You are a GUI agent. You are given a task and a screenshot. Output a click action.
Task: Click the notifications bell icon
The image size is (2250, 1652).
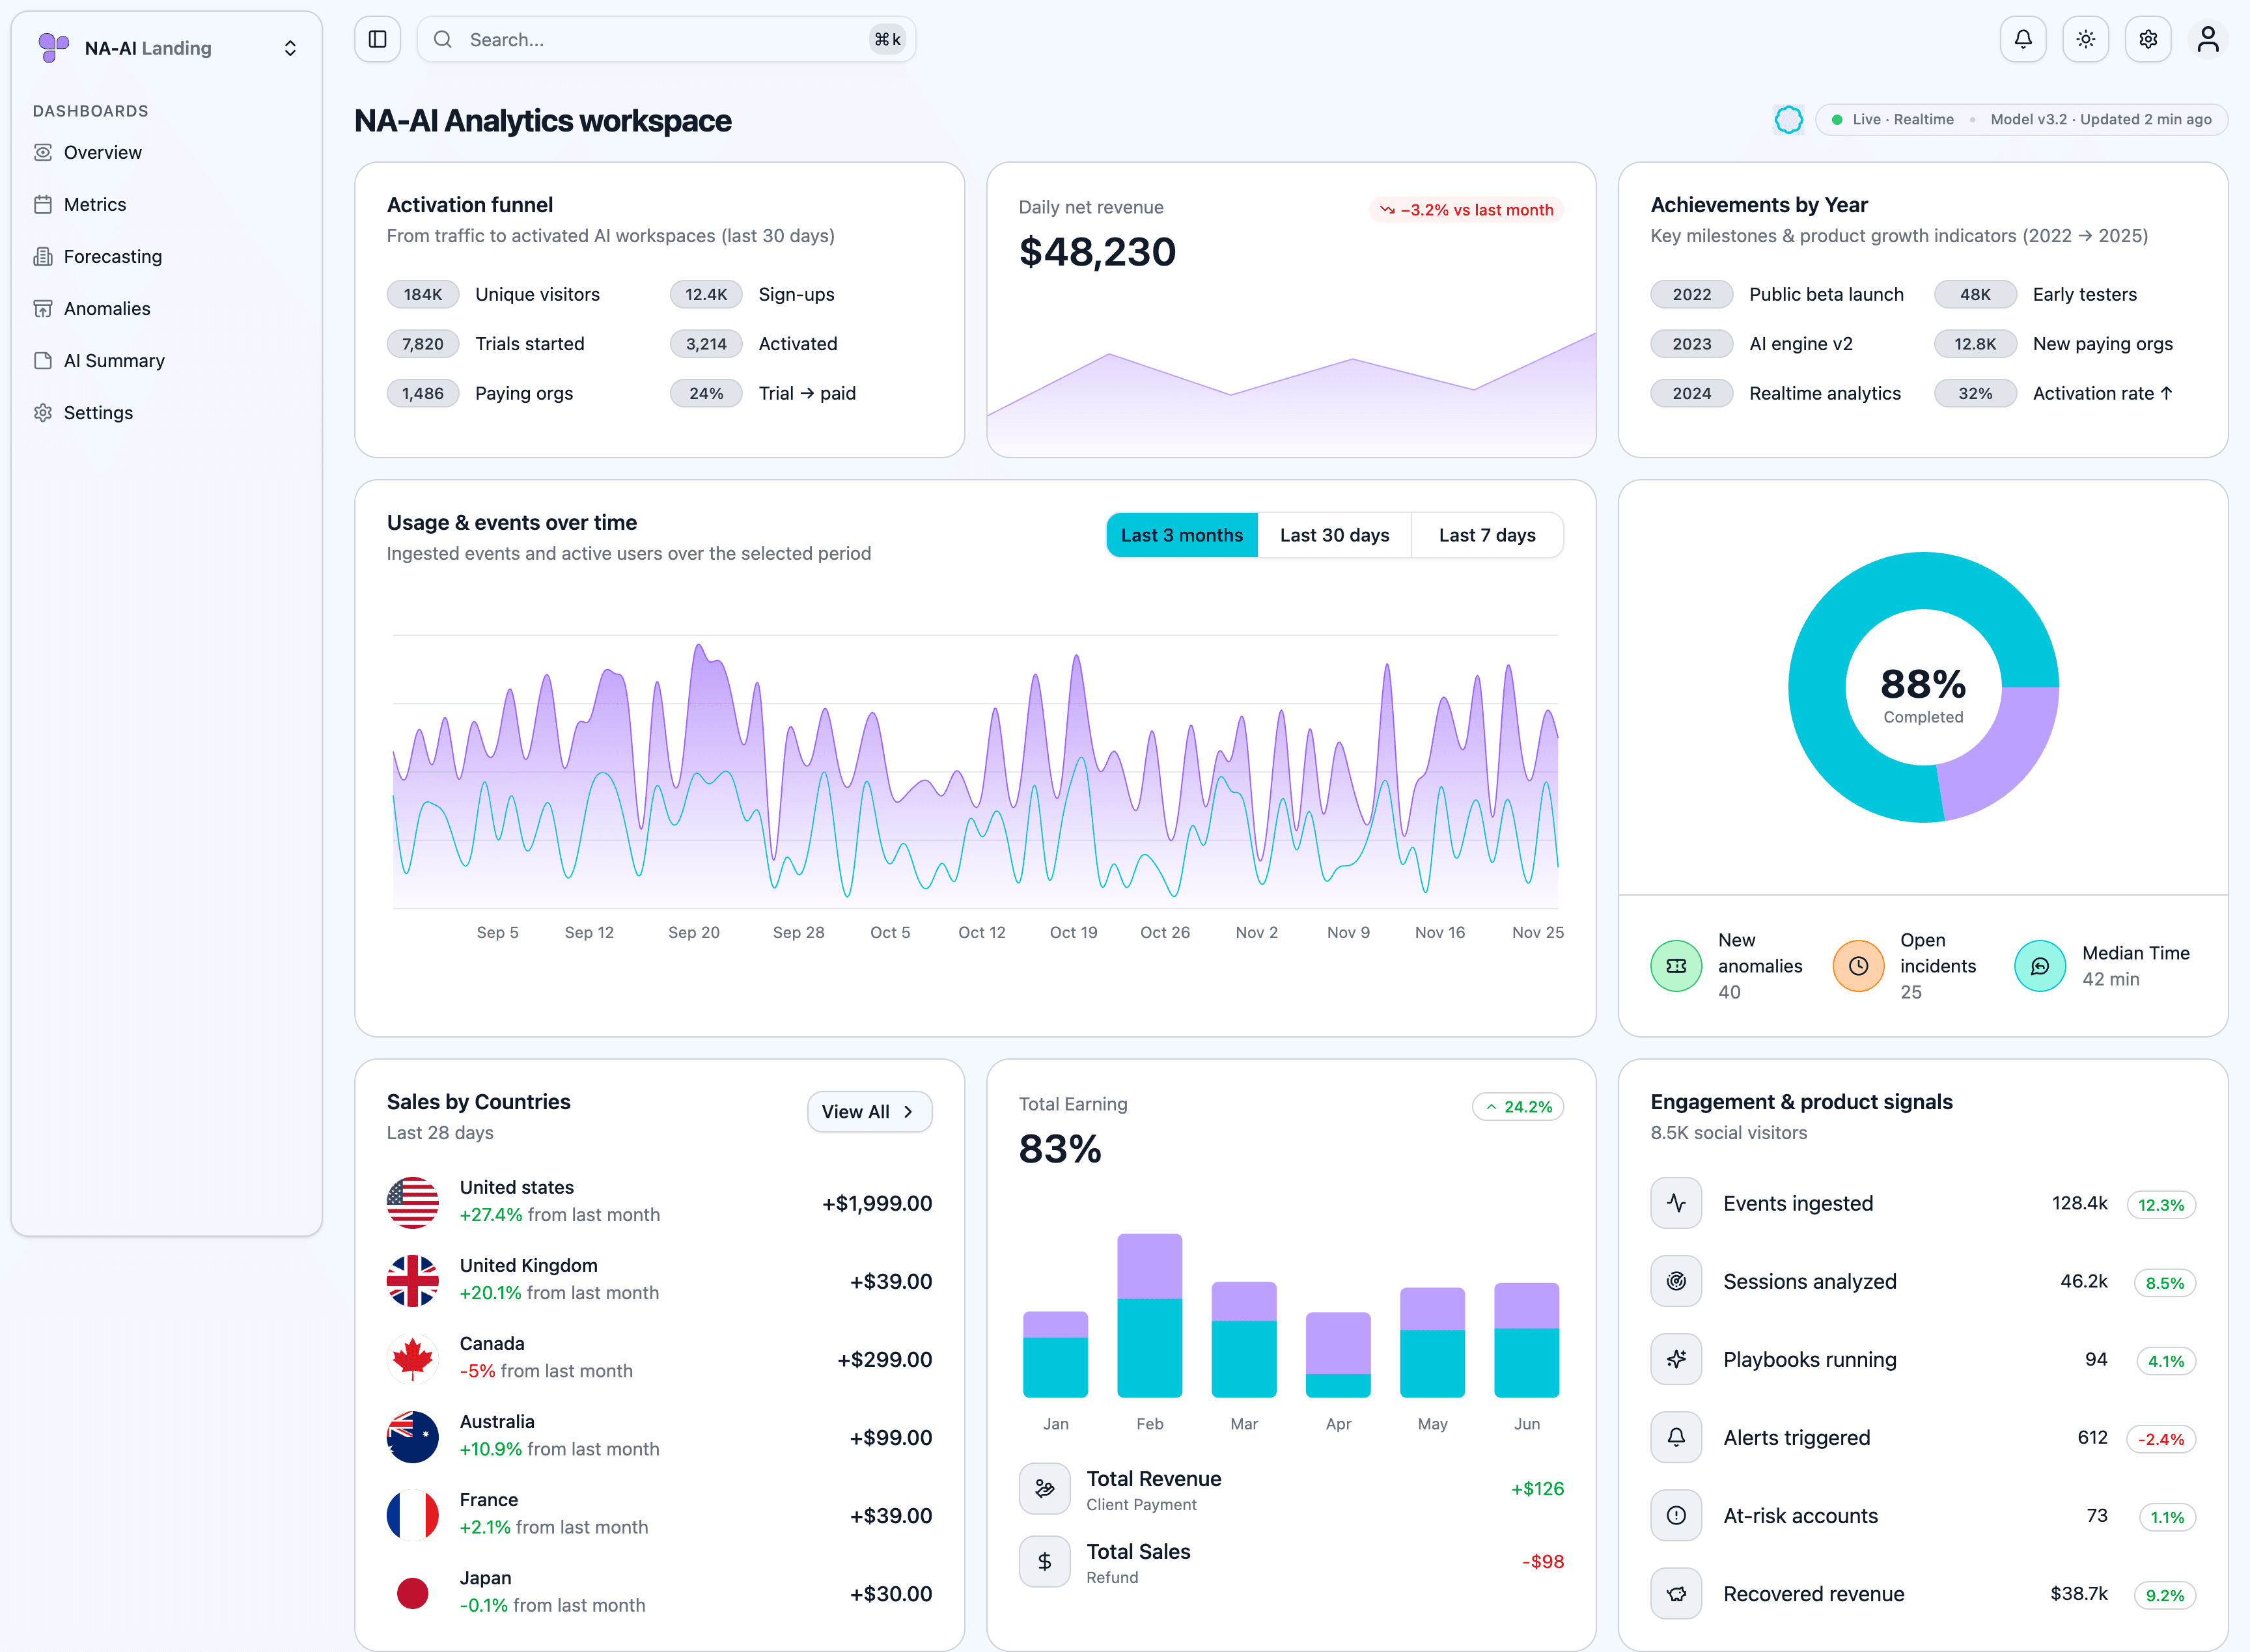tap(2023, 39)
